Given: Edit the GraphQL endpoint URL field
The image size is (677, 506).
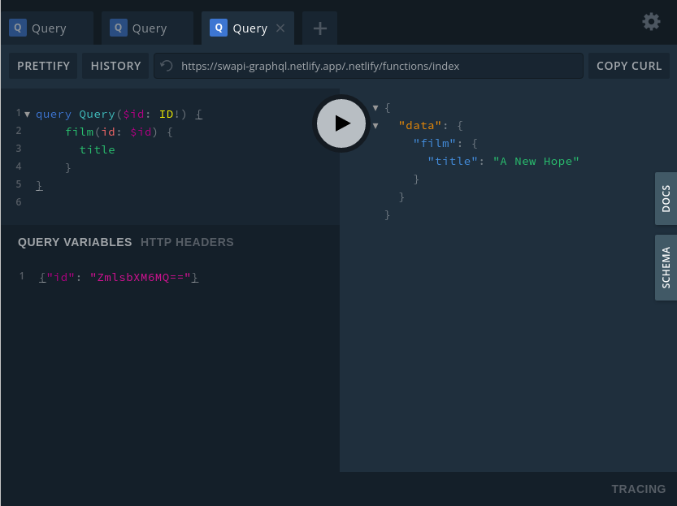Looking at the screenshot, I should click(374, 66).
